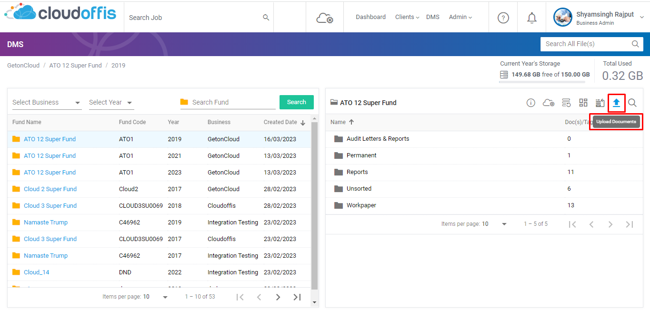
Task: Open cloud settings icon in top header
Action: pos(325,18)
